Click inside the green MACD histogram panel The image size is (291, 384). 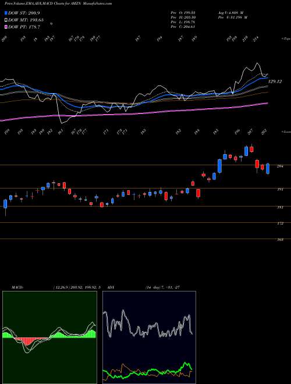point(49,337)
